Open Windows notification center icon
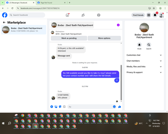This screenshot has width=168, height=134. [164, 123]
